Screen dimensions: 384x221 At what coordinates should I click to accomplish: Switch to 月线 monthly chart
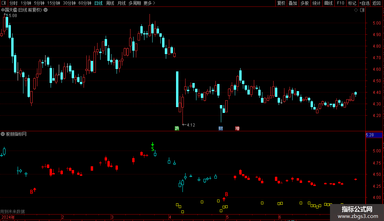[121, 3]
